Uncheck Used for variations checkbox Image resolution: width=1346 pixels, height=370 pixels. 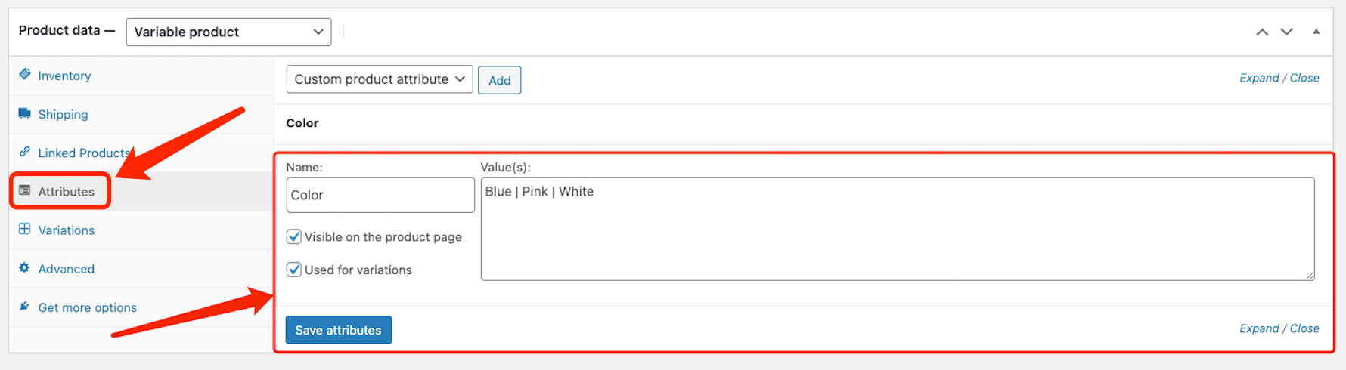click(294, 270)
